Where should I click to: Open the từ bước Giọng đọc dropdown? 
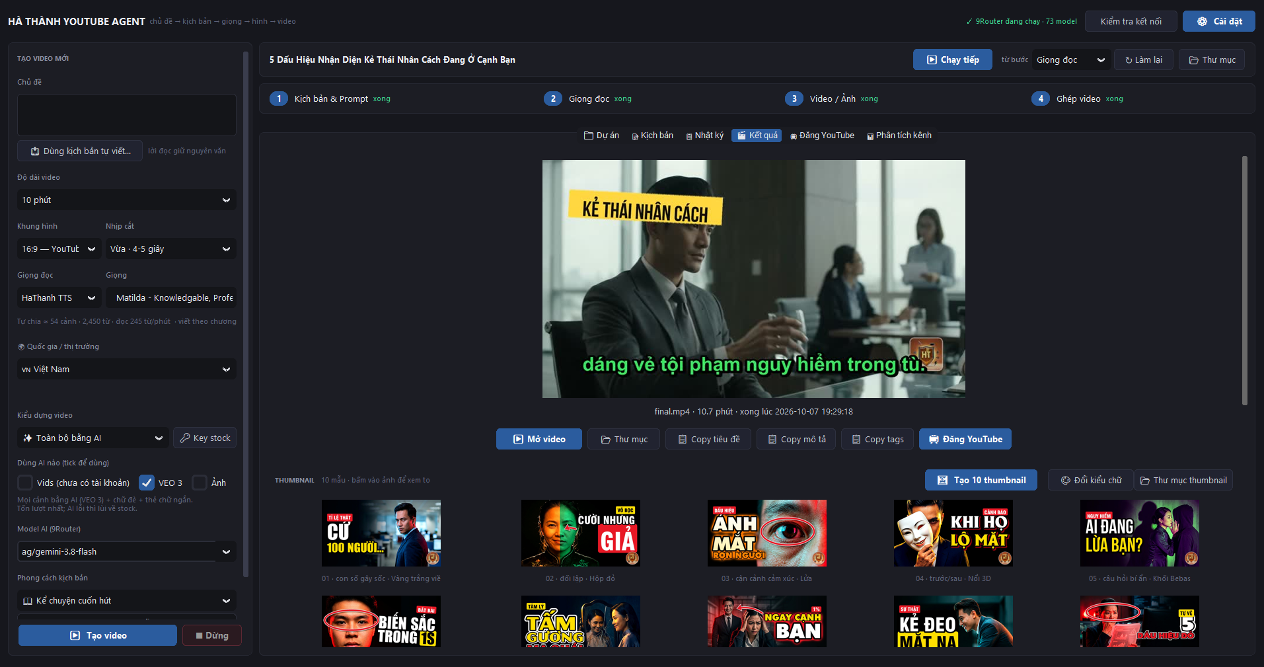pos(1070,59)
